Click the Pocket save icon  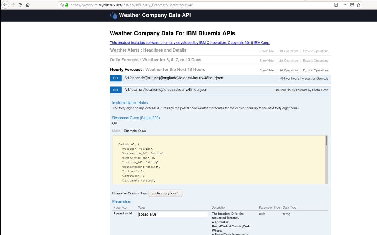click(x=352, y=5)
